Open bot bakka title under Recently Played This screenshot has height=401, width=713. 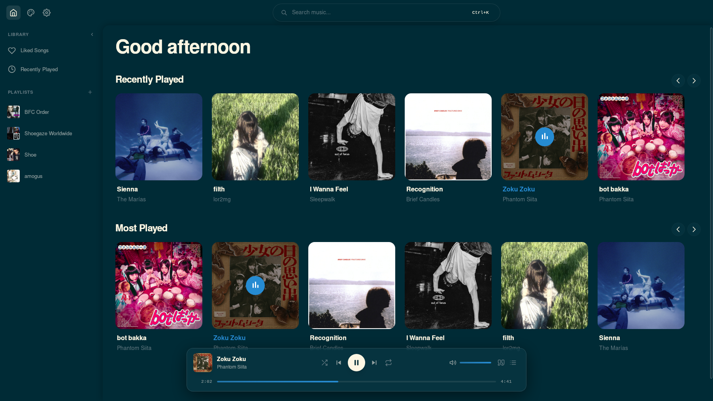614,189
